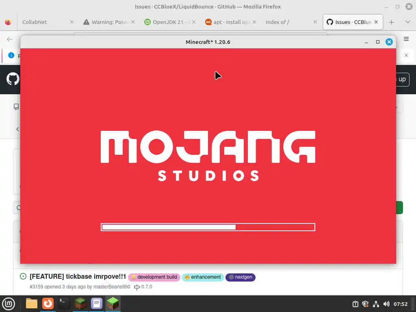Filter by the nextgen label
416x312 pixels.
[x=240, y=277]
